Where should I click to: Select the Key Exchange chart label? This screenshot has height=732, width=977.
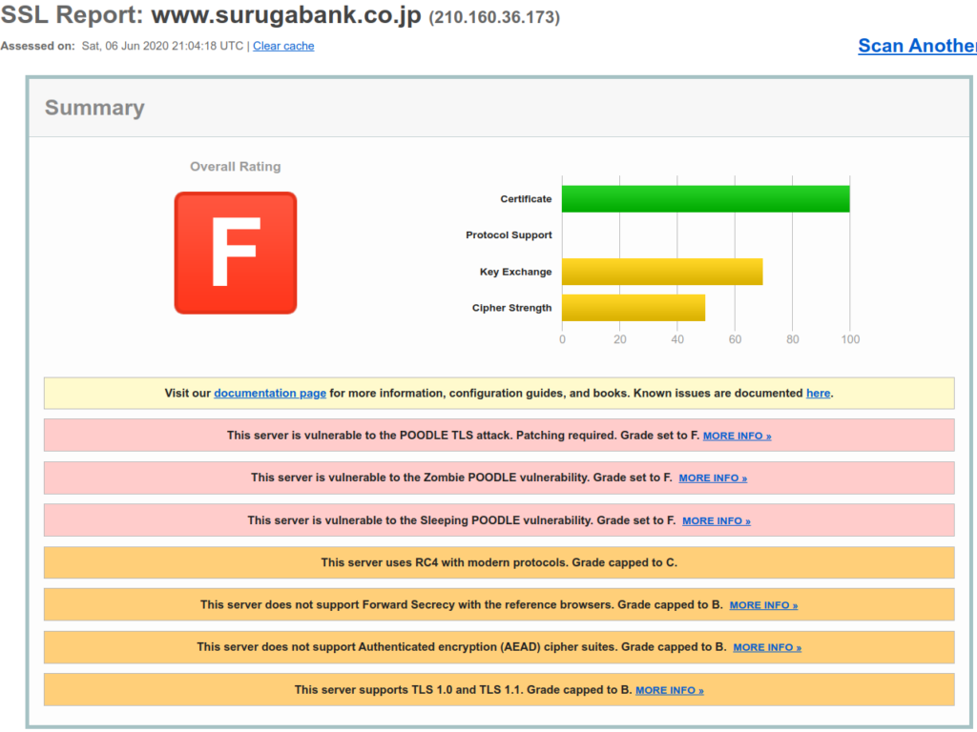515,272
